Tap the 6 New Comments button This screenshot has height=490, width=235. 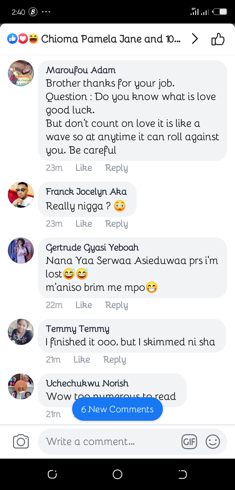click(x=117, y=409)
